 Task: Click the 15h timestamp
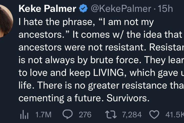pyautogui.click(x=165, y=8)
